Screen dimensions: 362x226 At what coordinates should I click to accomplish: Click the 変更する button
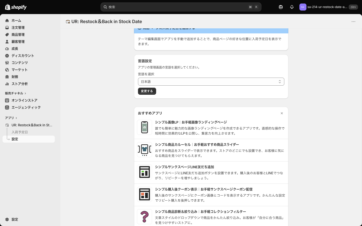[x=147, y=91]
